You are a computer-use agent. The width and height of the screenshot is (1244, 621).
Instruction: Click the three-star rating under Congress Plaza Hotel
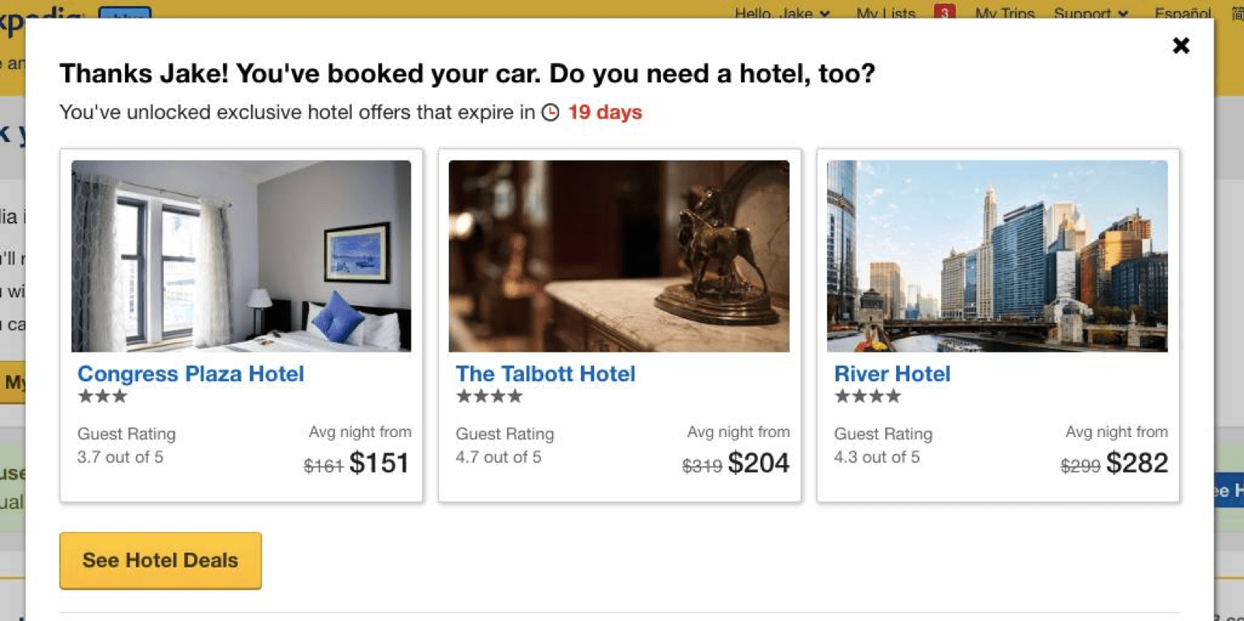101,397
